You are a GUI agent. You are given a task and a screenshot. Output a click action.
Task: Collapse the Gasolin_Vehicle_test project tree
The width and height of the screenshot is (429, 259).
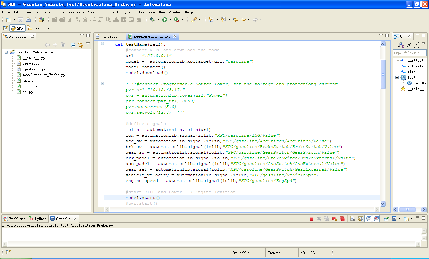click(6, 52)
